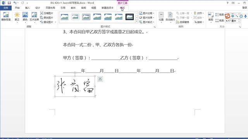Open the Help question mark icon
The width and height of the screenshot is (248, 139).
227,3
